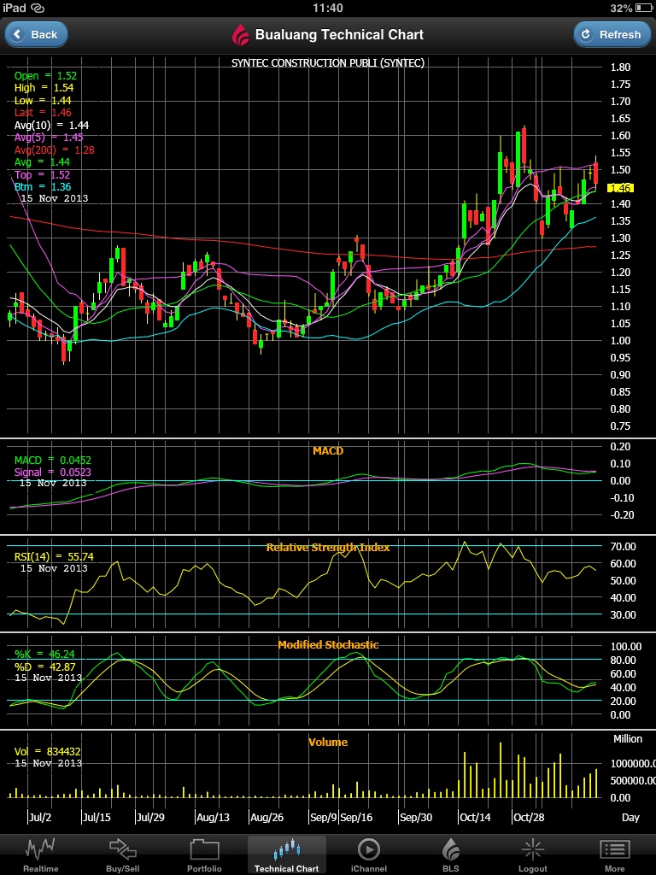Open the BLS tab

pos(450,854)
